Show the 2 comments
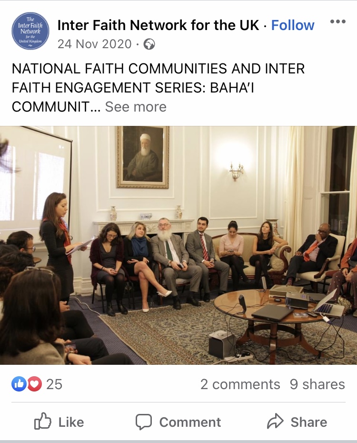The height and width of the screenshot is (443, 357). pos(240,384)
